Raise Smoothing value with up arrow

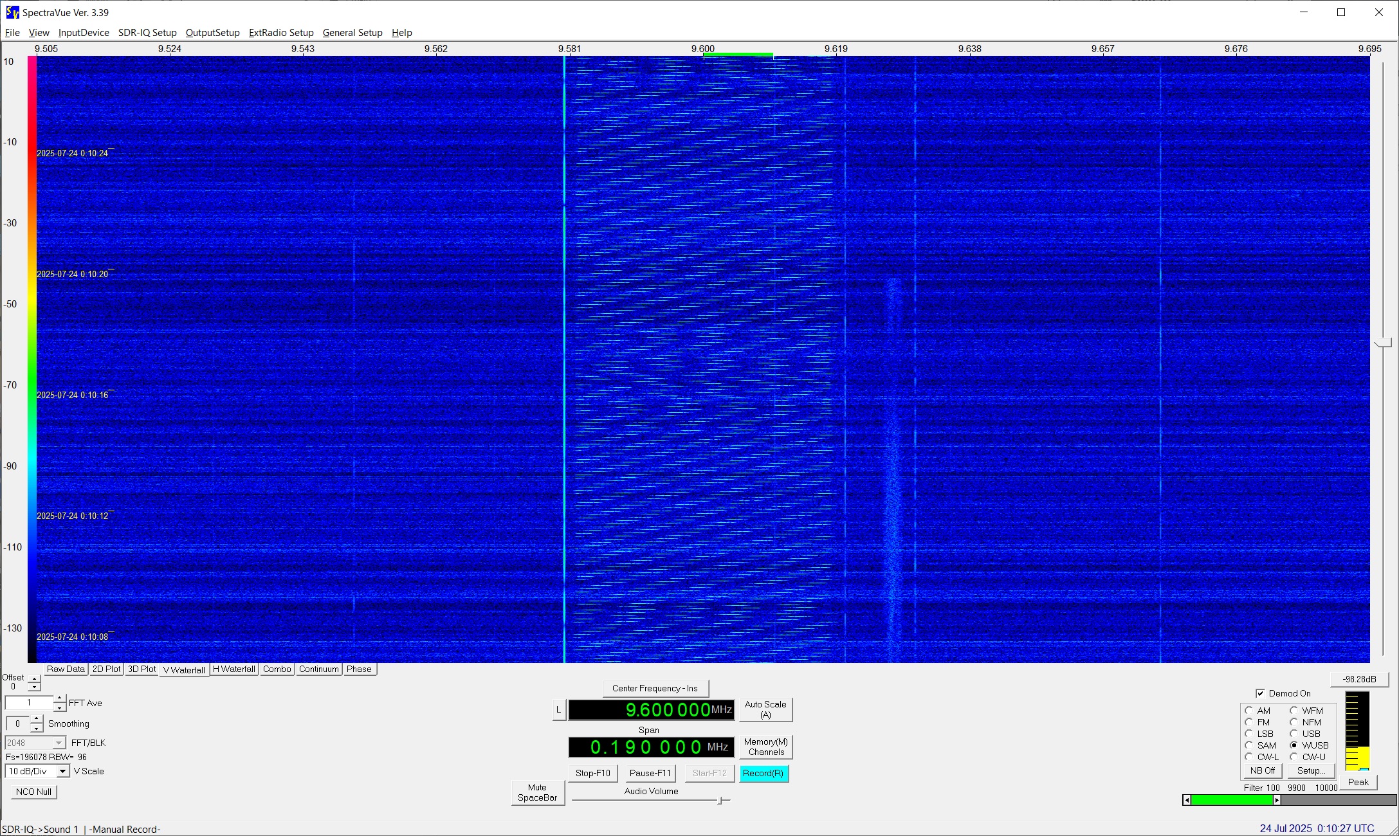[37, 719]
